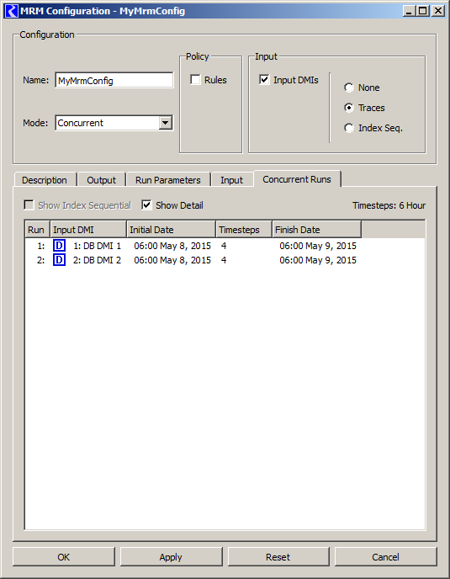450x579 pixels.
Task: Toggle the Show Detail checkbox
Action: click(x=146, y=205)
